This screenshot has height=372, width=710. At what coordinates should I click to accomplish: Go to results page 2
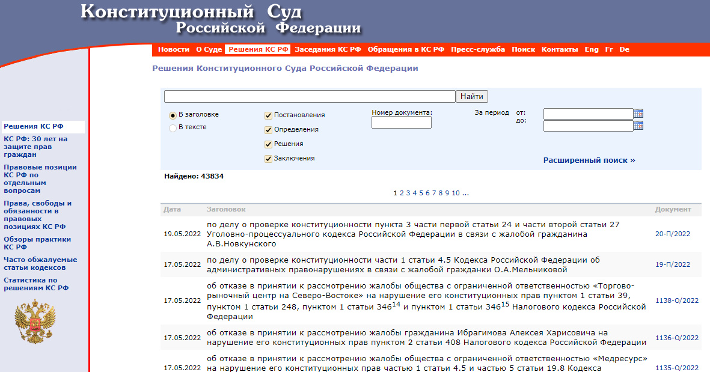402,194
